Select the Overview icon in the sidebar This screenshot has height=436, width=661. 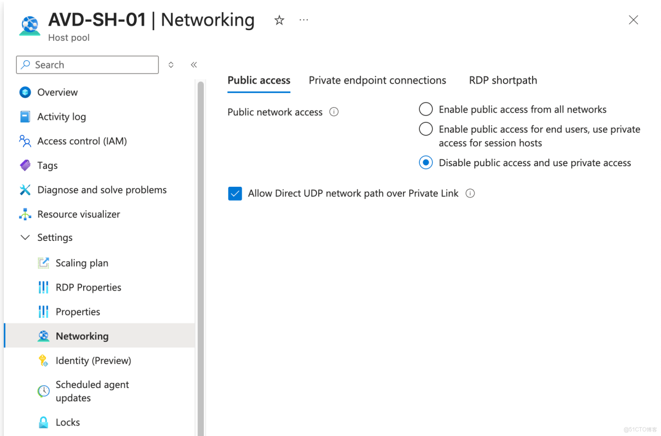coord(25,92)
